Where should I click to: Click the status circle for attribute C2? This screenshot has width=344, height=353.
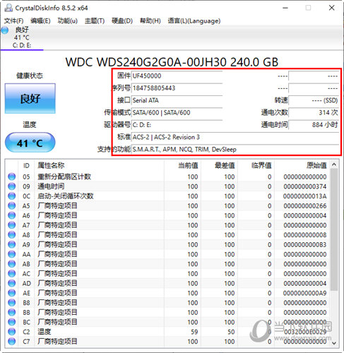tap(12, 332)
